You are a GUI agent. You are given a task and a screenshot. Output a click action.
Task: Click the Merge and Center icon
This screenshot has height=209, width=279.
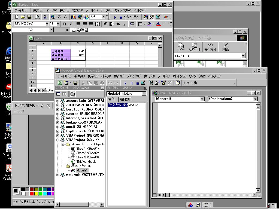tap(98, 24)
